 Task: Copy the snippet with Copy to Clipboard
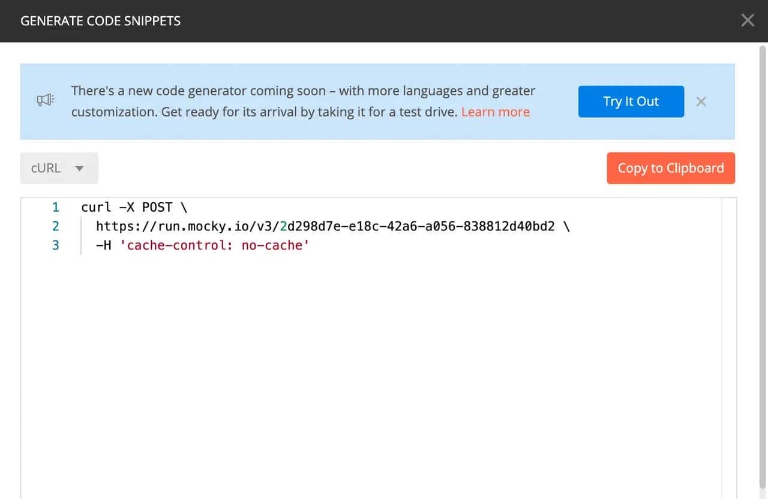pyautogui.click(x=670, y=168)
